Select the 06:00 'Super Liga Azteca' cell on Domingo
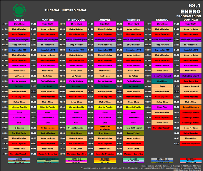This screenshot has height=171, width=203. (191, 118)
